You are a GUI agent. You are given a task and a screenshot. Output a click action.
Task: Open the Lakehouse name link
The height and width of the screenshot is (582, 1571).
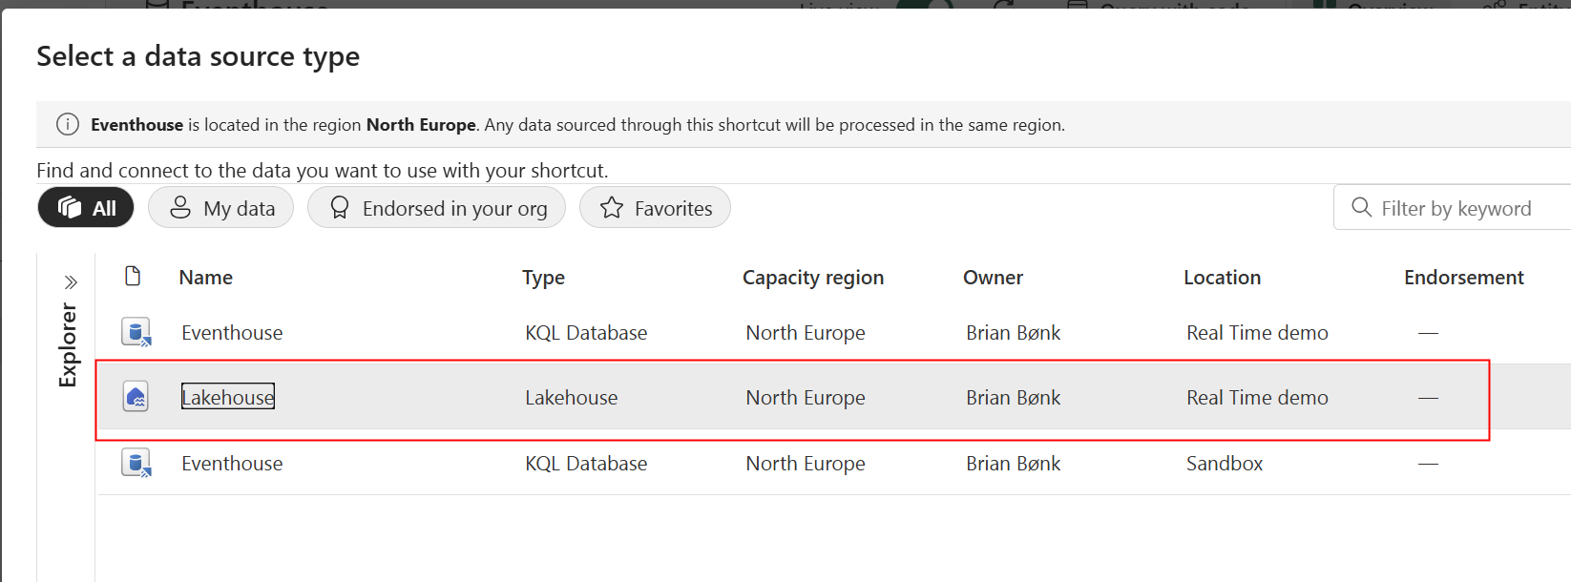click(228, 397)
